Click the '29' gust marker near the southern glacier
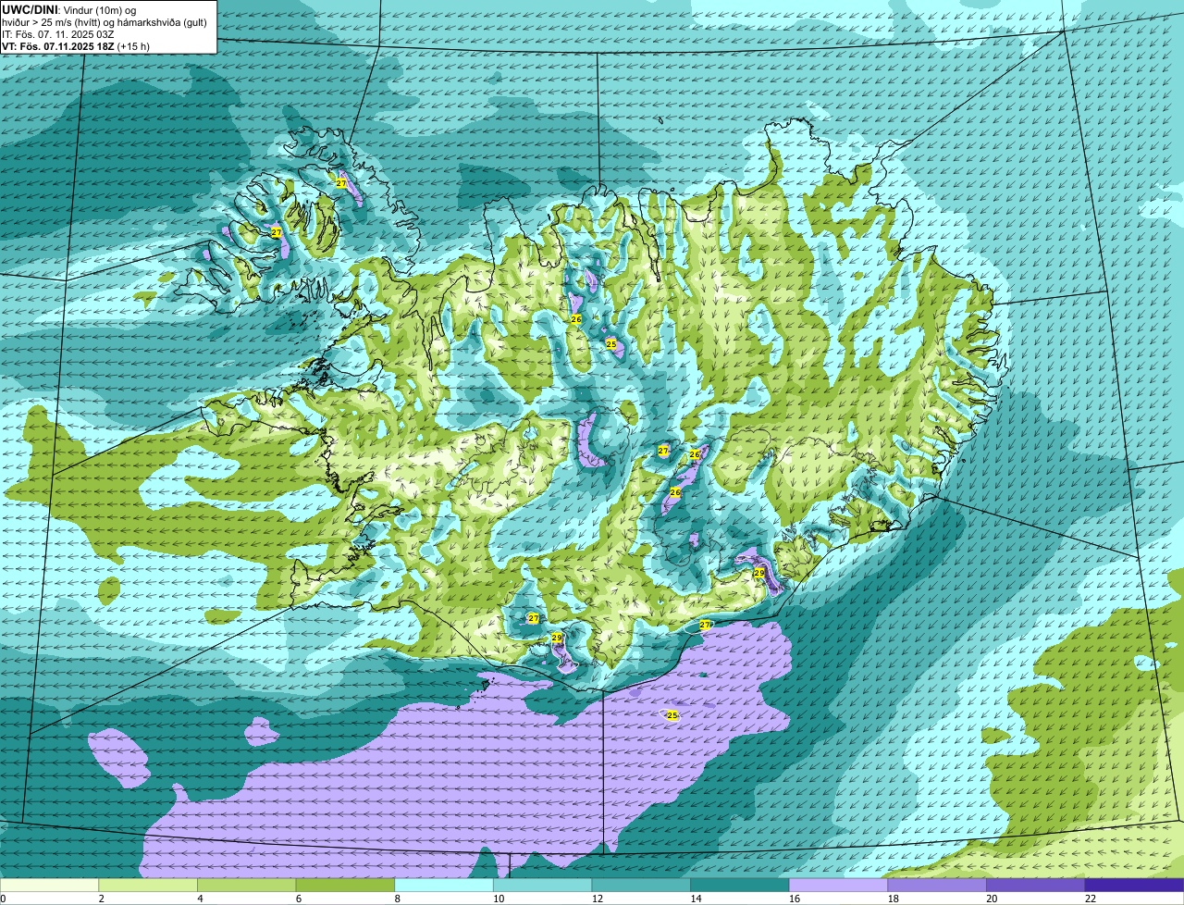Viewport: 1184px width, 905px height. click(x=557, y=638)
